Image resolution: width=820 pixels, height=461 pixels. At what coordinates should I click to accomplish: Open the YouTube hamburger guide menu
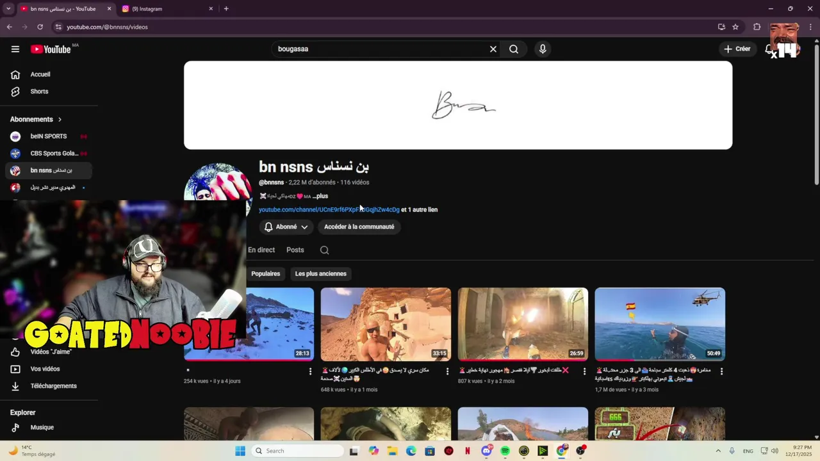tap(15, 49)
